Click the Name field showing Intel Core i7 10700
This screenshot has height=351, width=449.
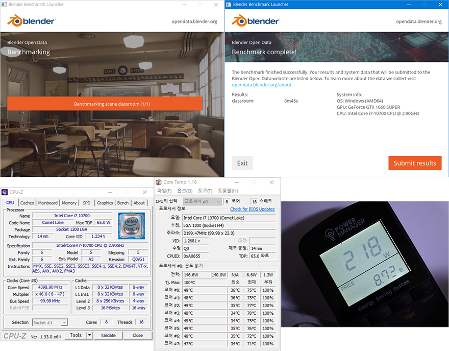click(x=72, y=216)
